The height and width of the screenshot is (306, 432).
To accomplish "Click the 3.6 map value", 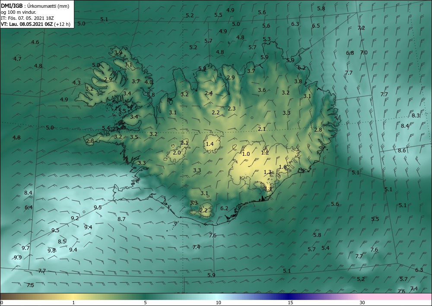I will pos(262,90).
